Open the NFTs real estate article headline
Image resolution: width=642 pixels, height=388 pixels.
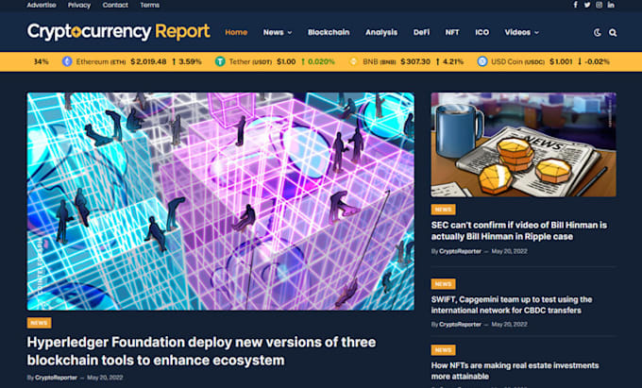pos(515,371)
